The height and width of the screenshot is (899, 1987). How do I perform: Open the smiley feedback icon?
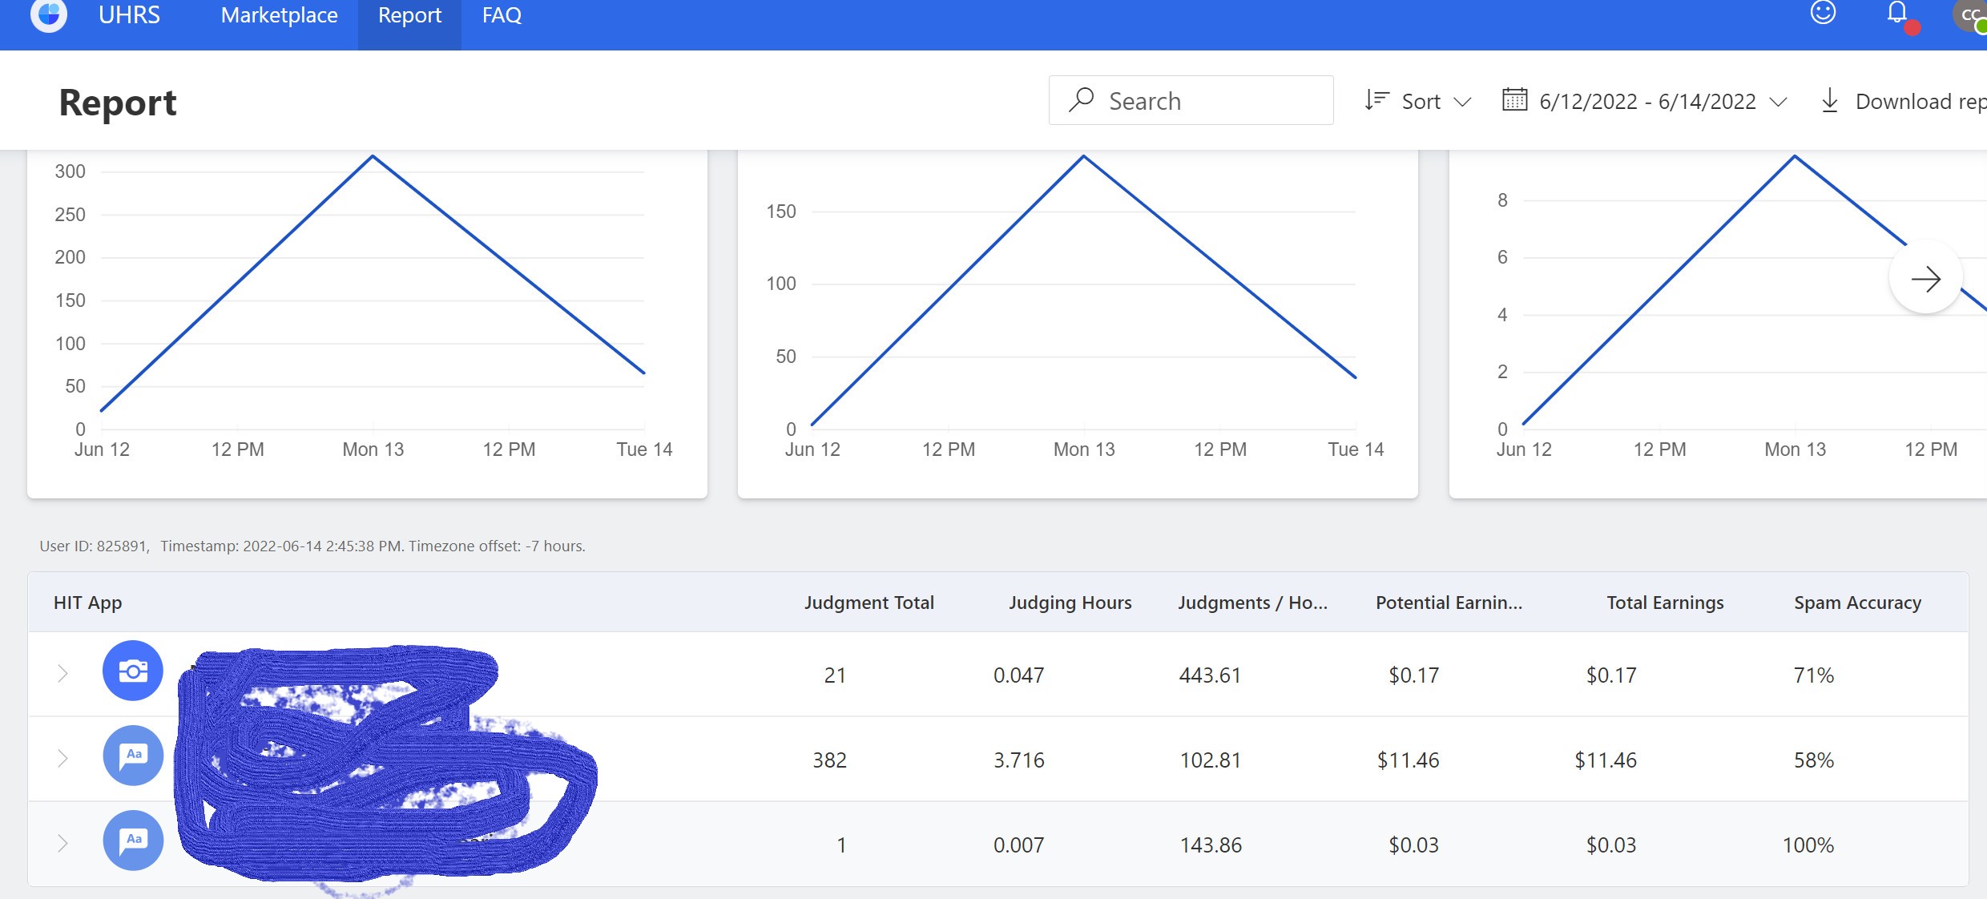coord(1823,13)
